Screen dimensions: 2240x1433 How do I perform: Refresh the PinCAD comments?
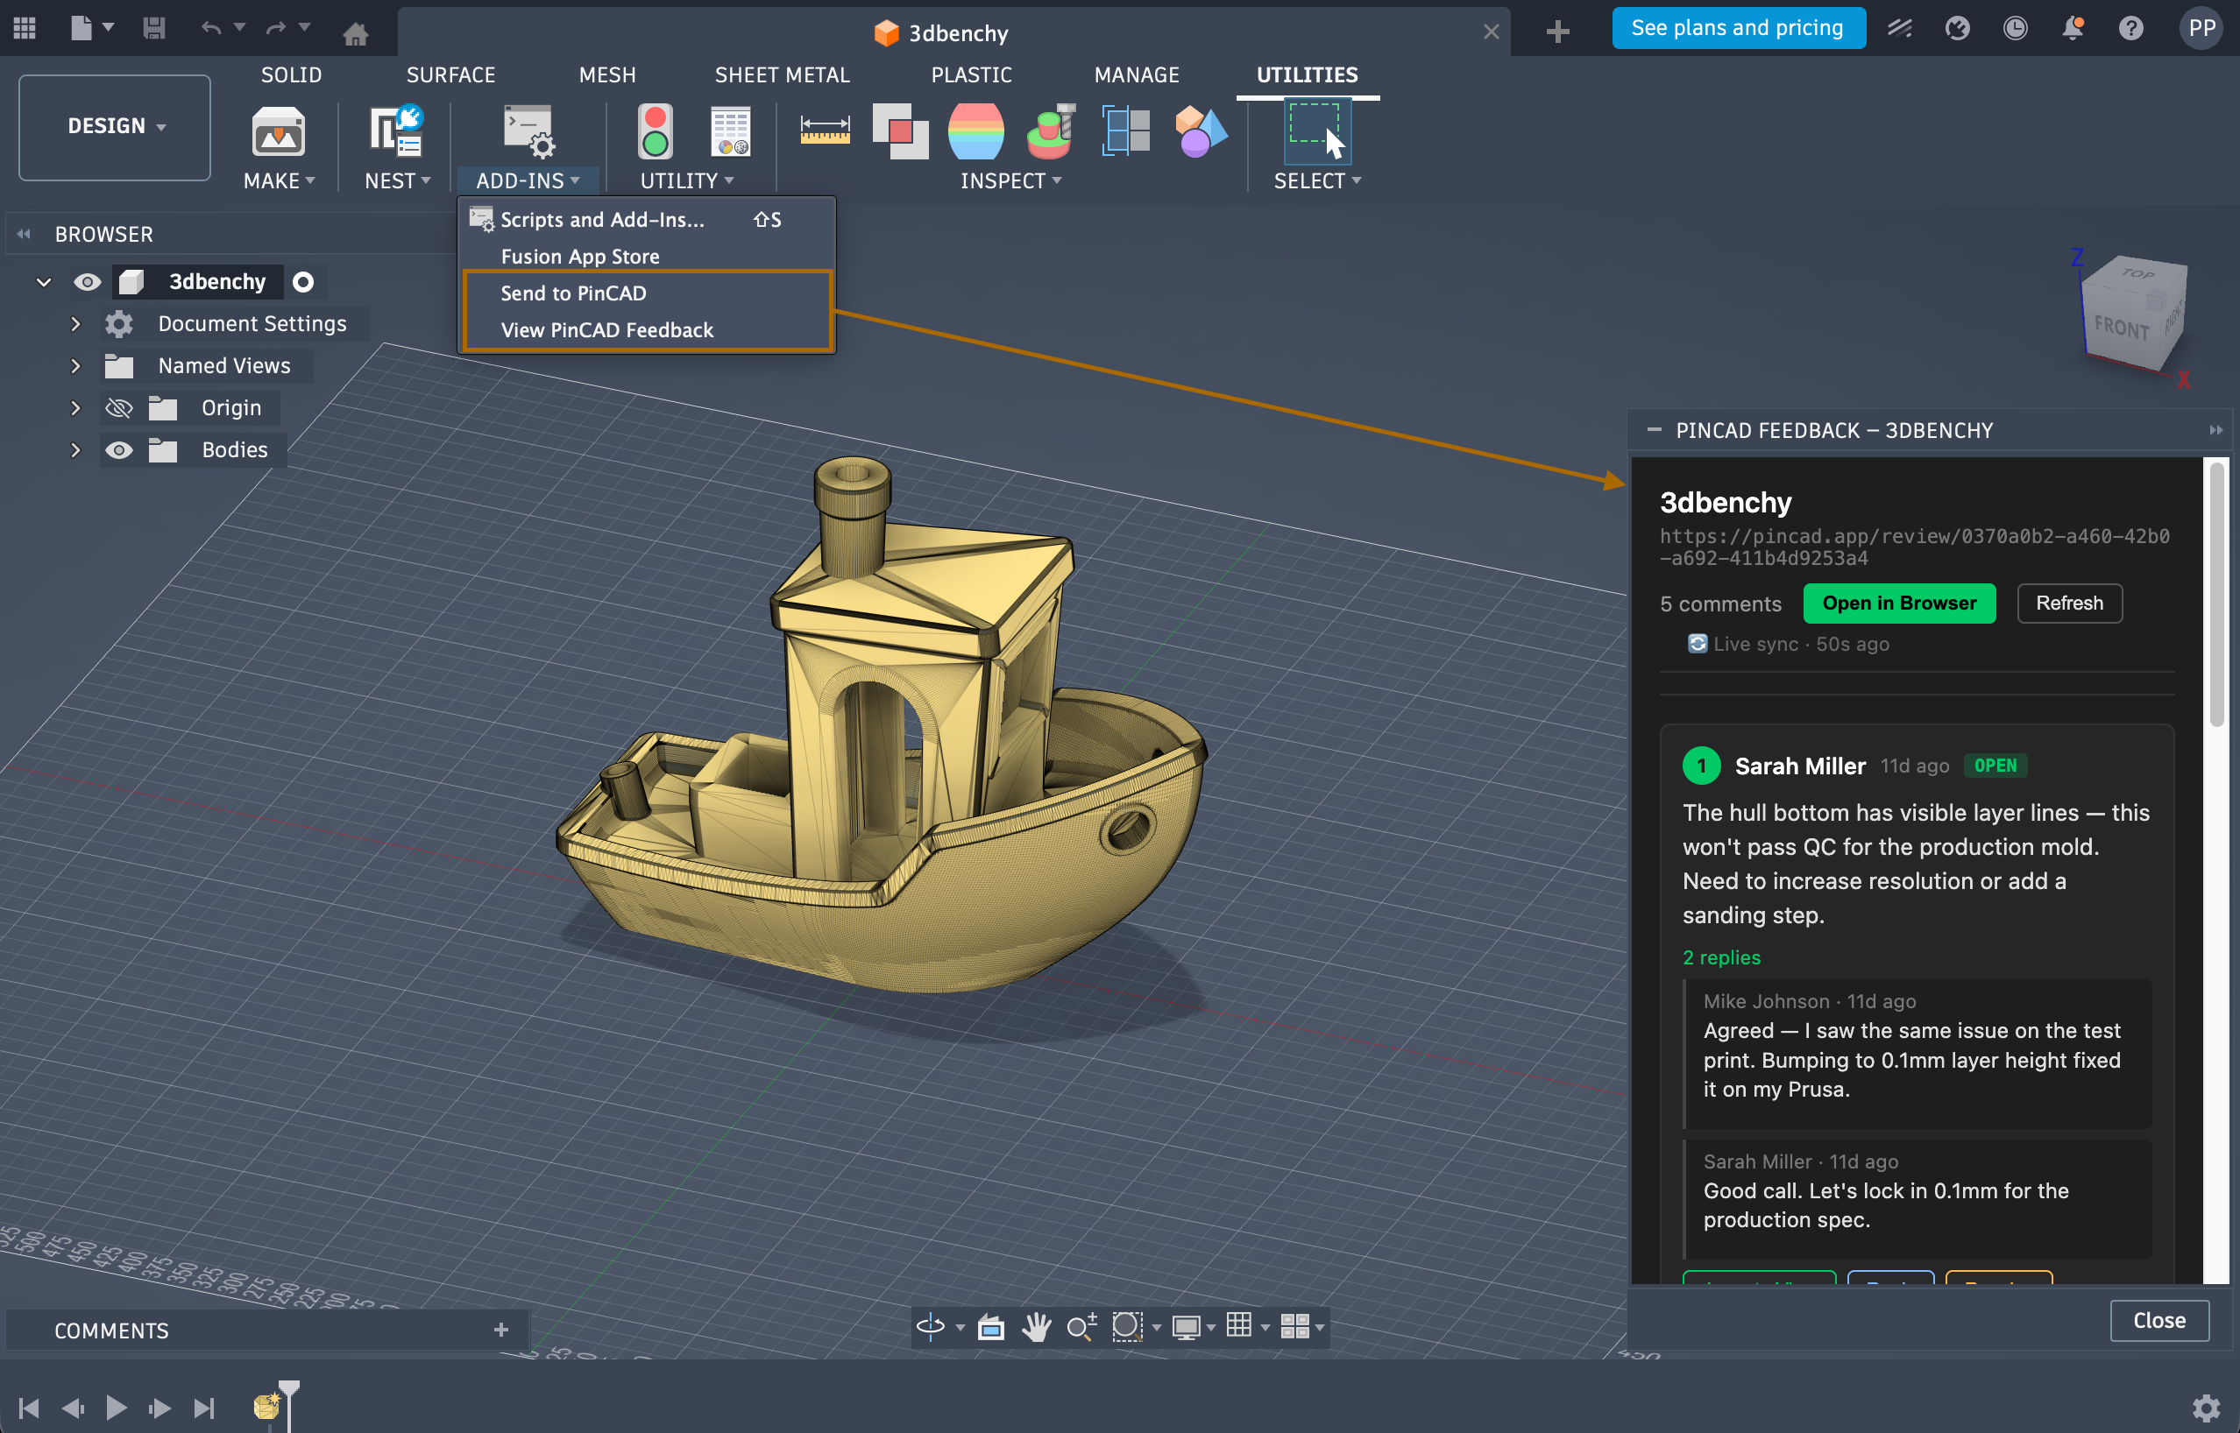2069,603
